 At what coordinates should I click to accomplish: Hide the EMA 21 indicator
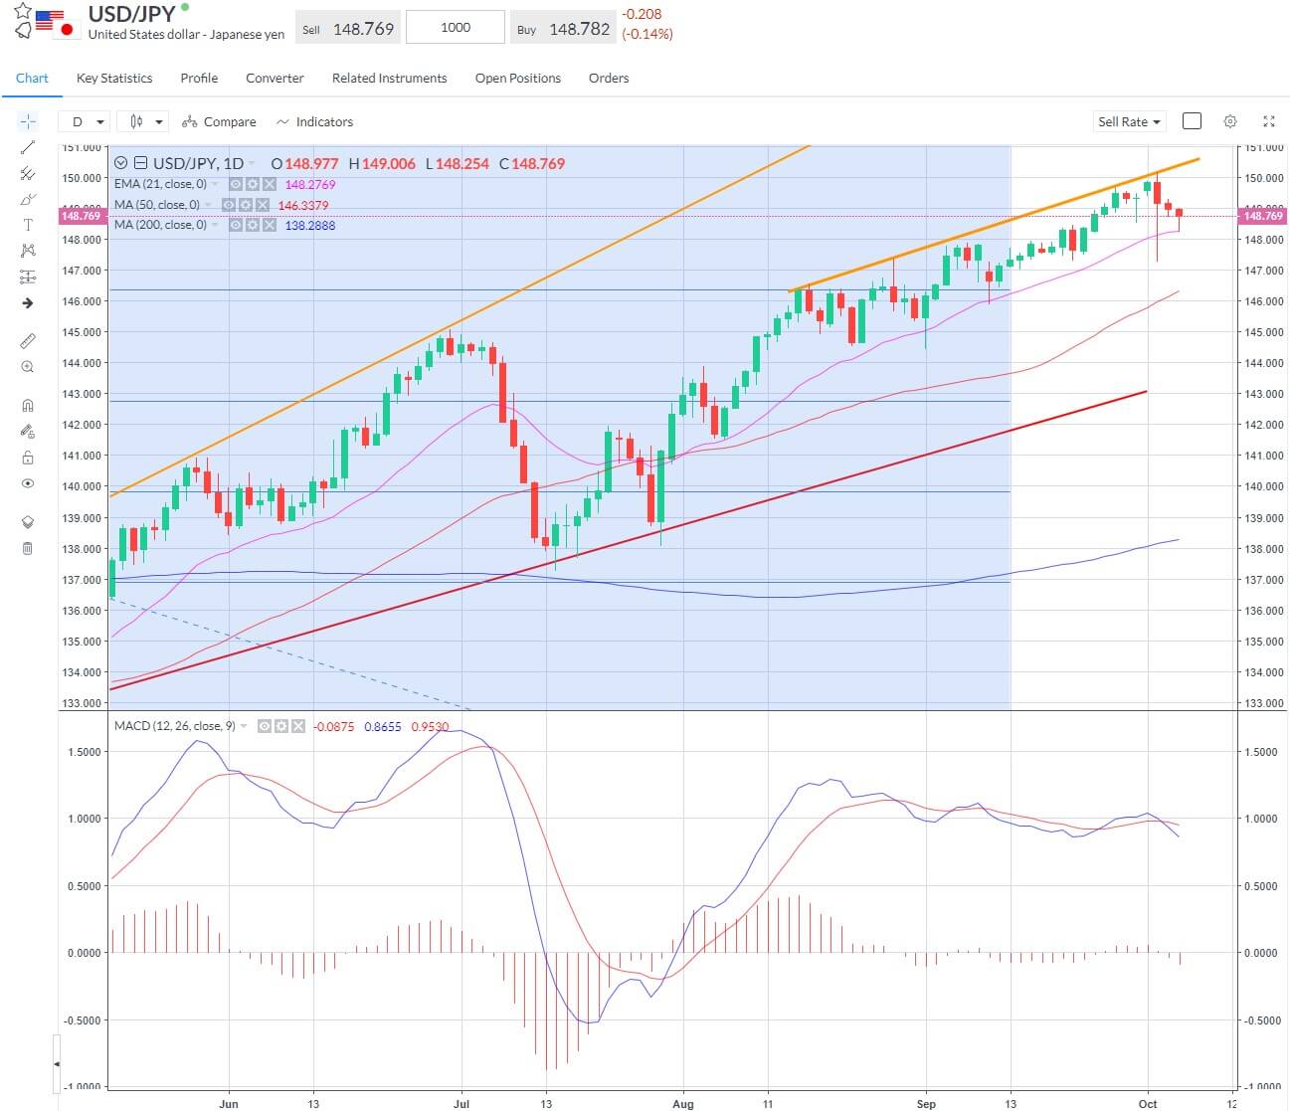[236, 184]
